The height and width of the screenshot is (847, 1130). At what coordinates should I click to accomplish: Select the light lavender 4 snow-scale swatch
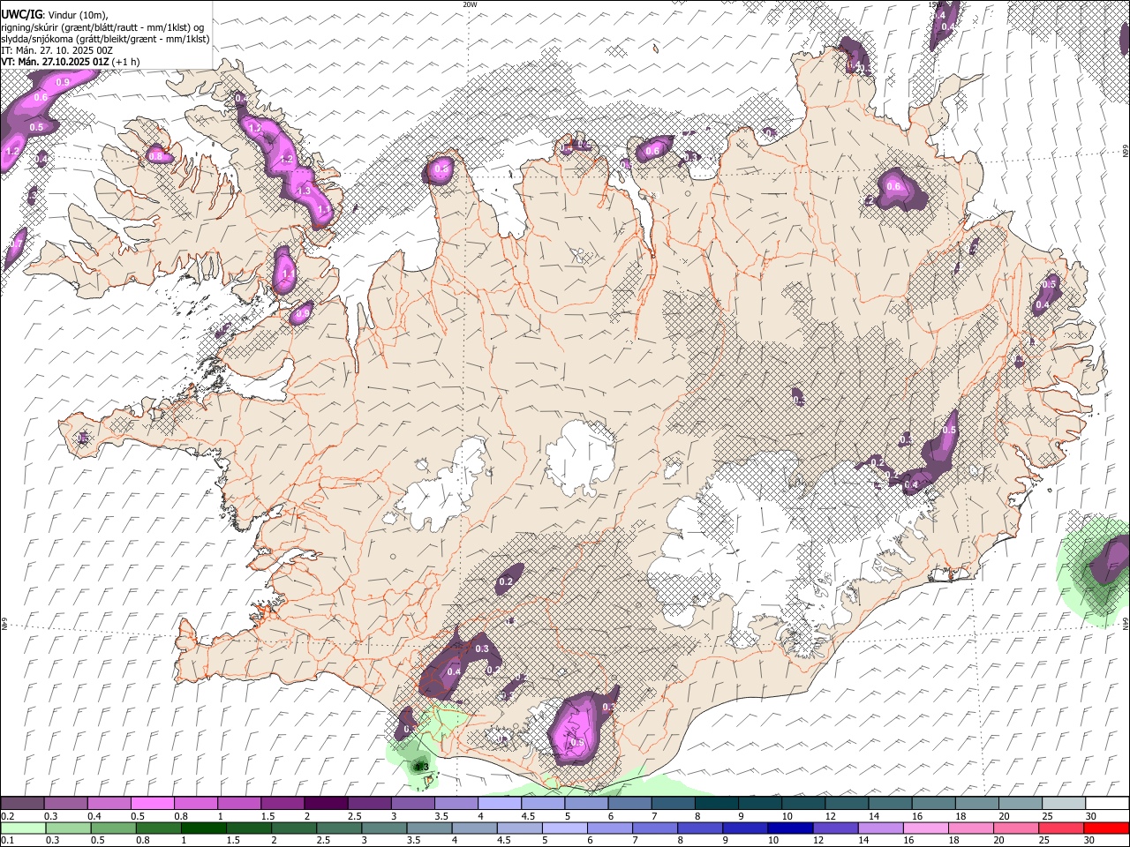[x=498, y=804]
